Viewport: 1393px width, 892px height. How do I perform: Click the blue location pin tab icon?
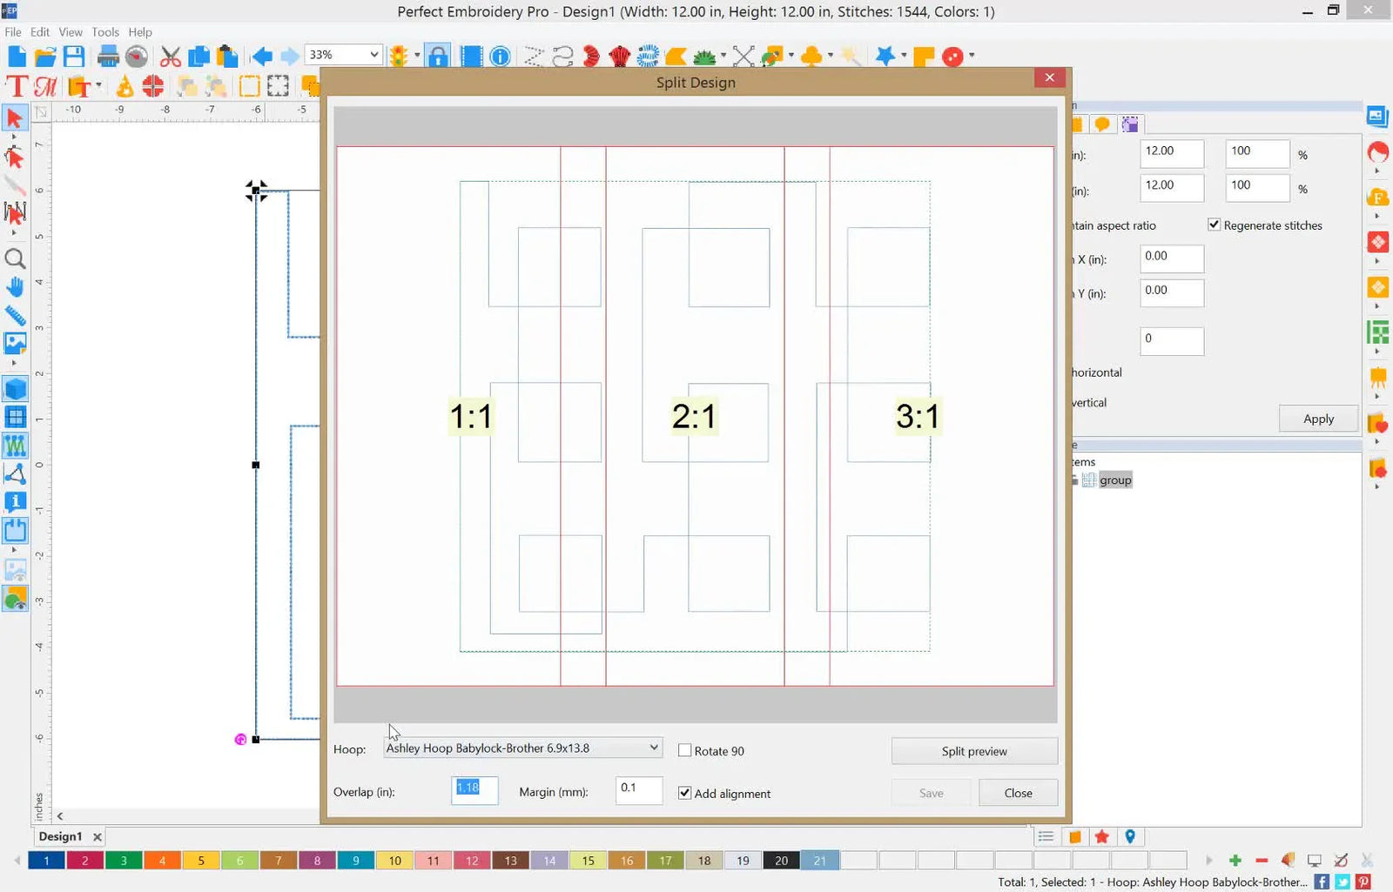tap(1130, 836)
